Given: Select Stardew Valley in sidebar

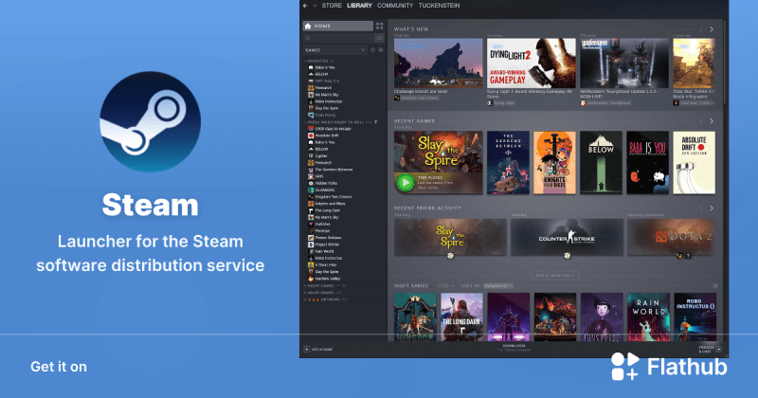Looking at the screenshot, I should tap(323, 279).
